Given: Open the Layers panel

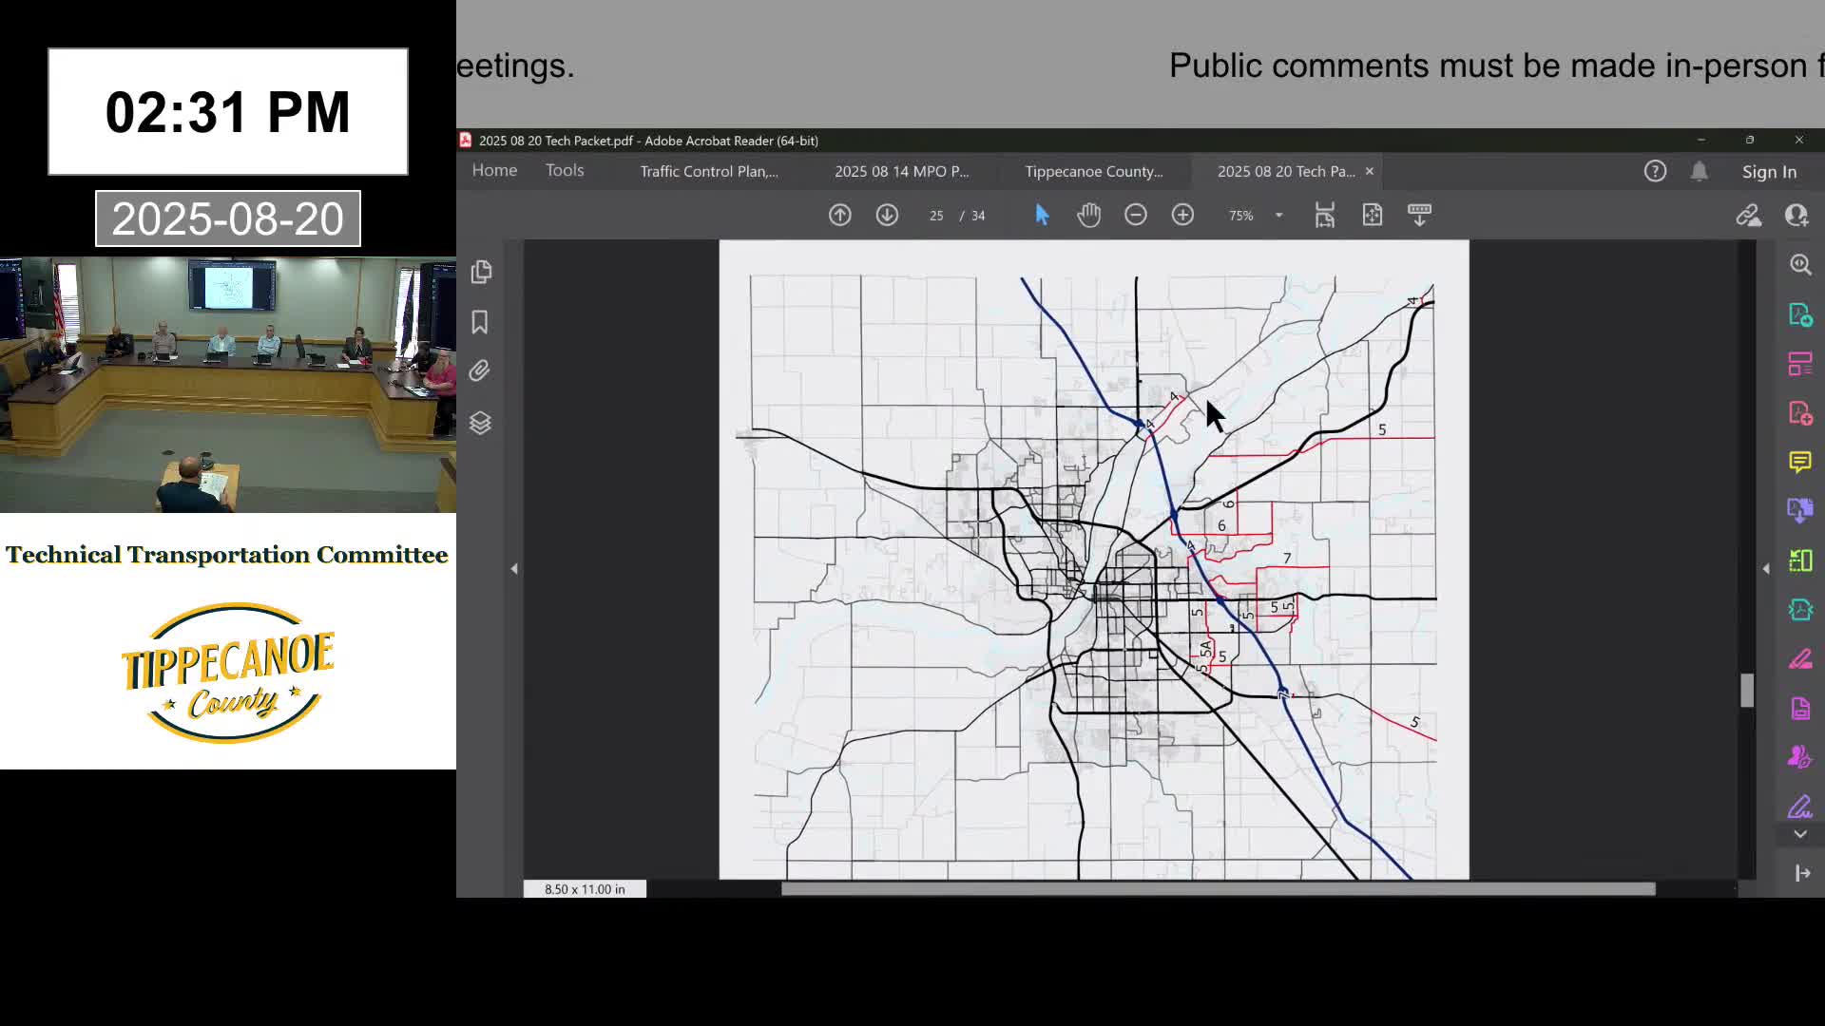Looking at the screenshot, I should click(x=481, y=423).
